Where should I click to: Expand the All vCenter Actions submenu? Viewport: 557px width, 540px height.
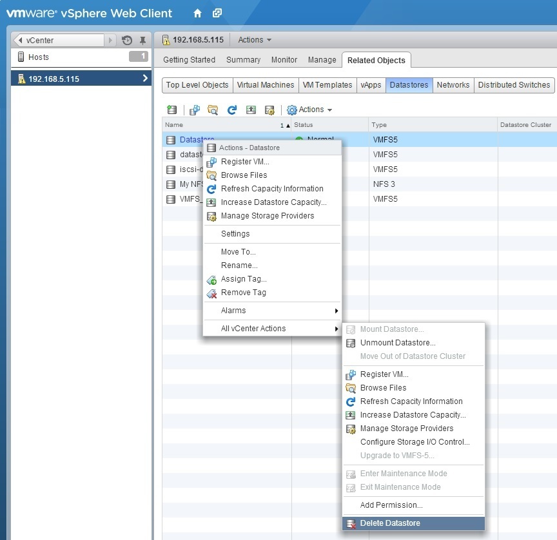272,329
